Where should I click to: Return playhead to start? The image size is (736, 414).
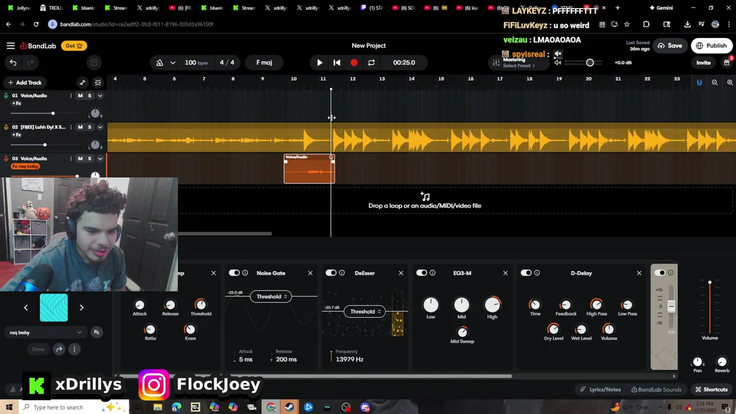click(x=337, y=63)
